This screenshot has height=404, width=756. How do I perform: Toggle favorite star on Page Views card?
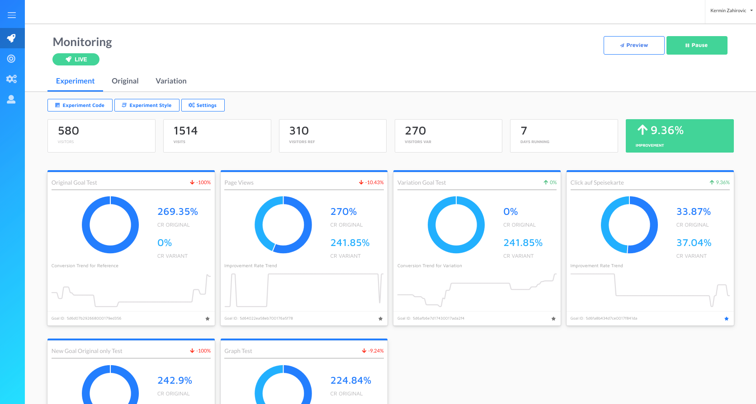pyautogui.click(x=380, y=319)
